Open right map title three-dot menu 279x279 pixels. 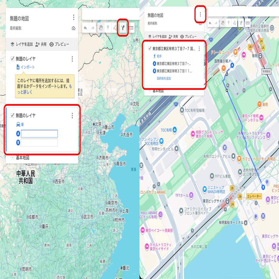pyautogui.click(x=200, y=14)
